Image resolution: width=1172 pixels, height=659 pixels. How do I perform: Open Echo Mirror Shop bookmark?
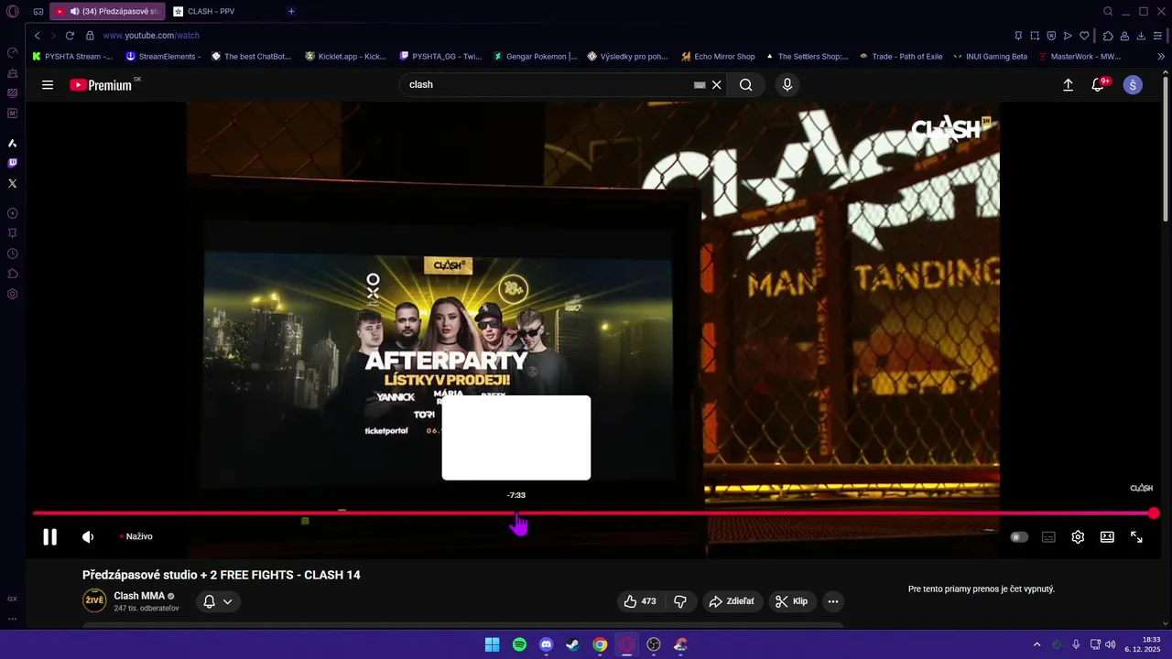(x=718, y=56)
